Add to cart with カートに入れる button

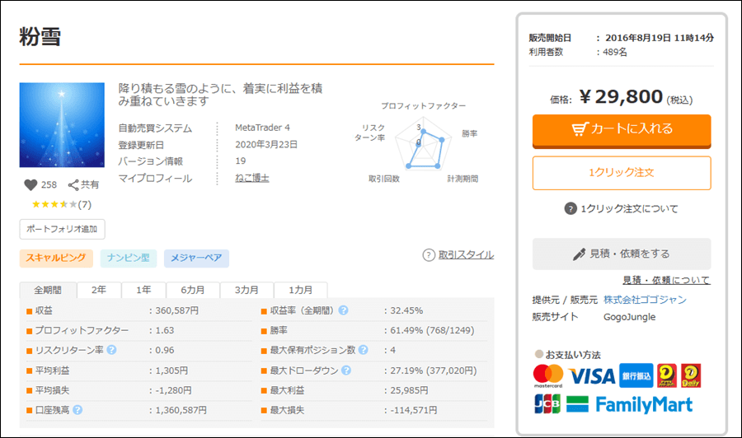coord(622,129)
